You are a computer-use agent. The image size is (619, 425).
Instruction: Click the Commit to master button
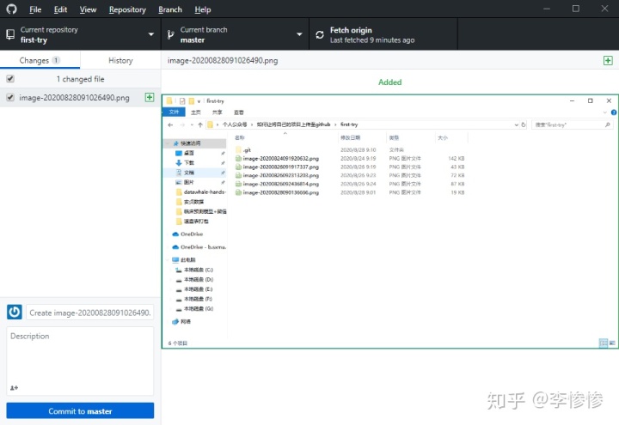[80, 410]
